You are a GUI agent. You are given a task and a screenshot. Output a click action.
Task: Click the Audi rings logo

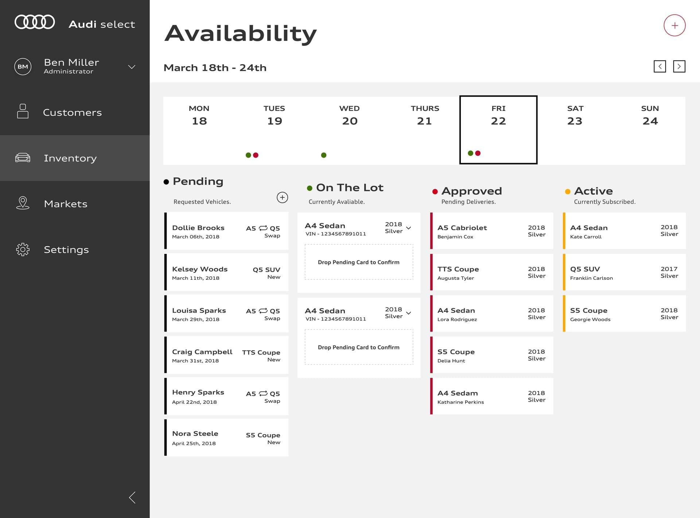click(35, 22)
